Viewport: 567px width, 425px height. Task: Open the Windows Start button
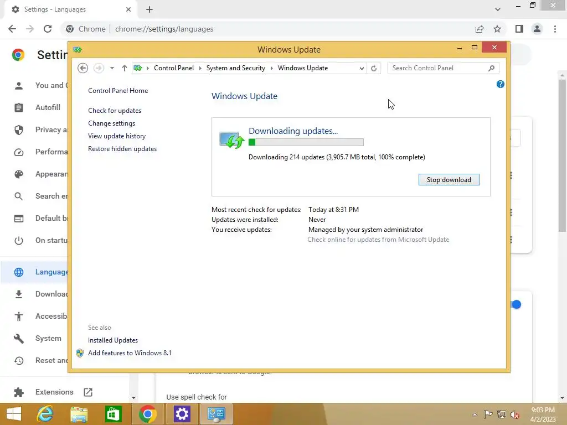coord(14,414)
